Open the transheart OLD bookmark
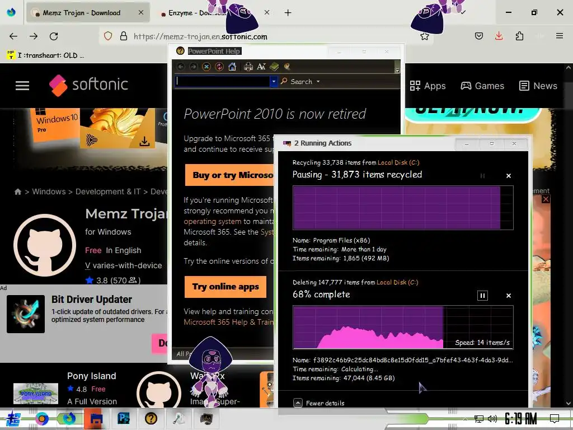Image resolution: width=573 pixels, height=430 pixels. click(x=45, y=55)
